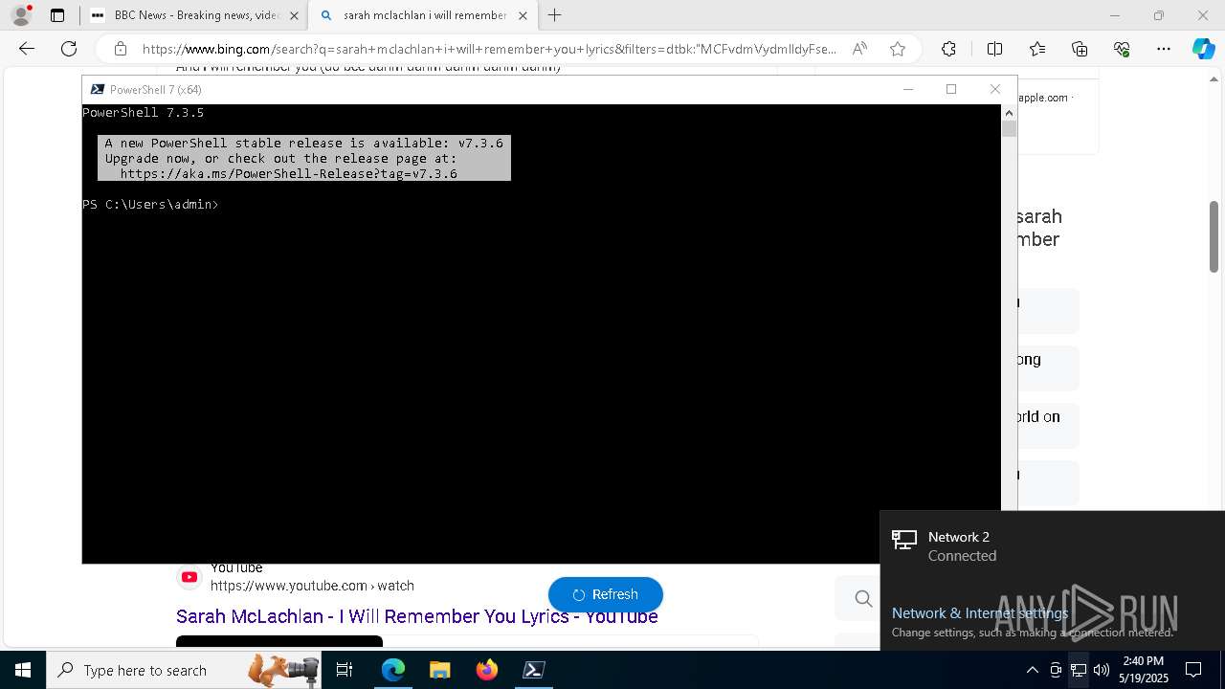Open Edge Settings and more menu
1225x689 pixels.
pos(1164,49)
